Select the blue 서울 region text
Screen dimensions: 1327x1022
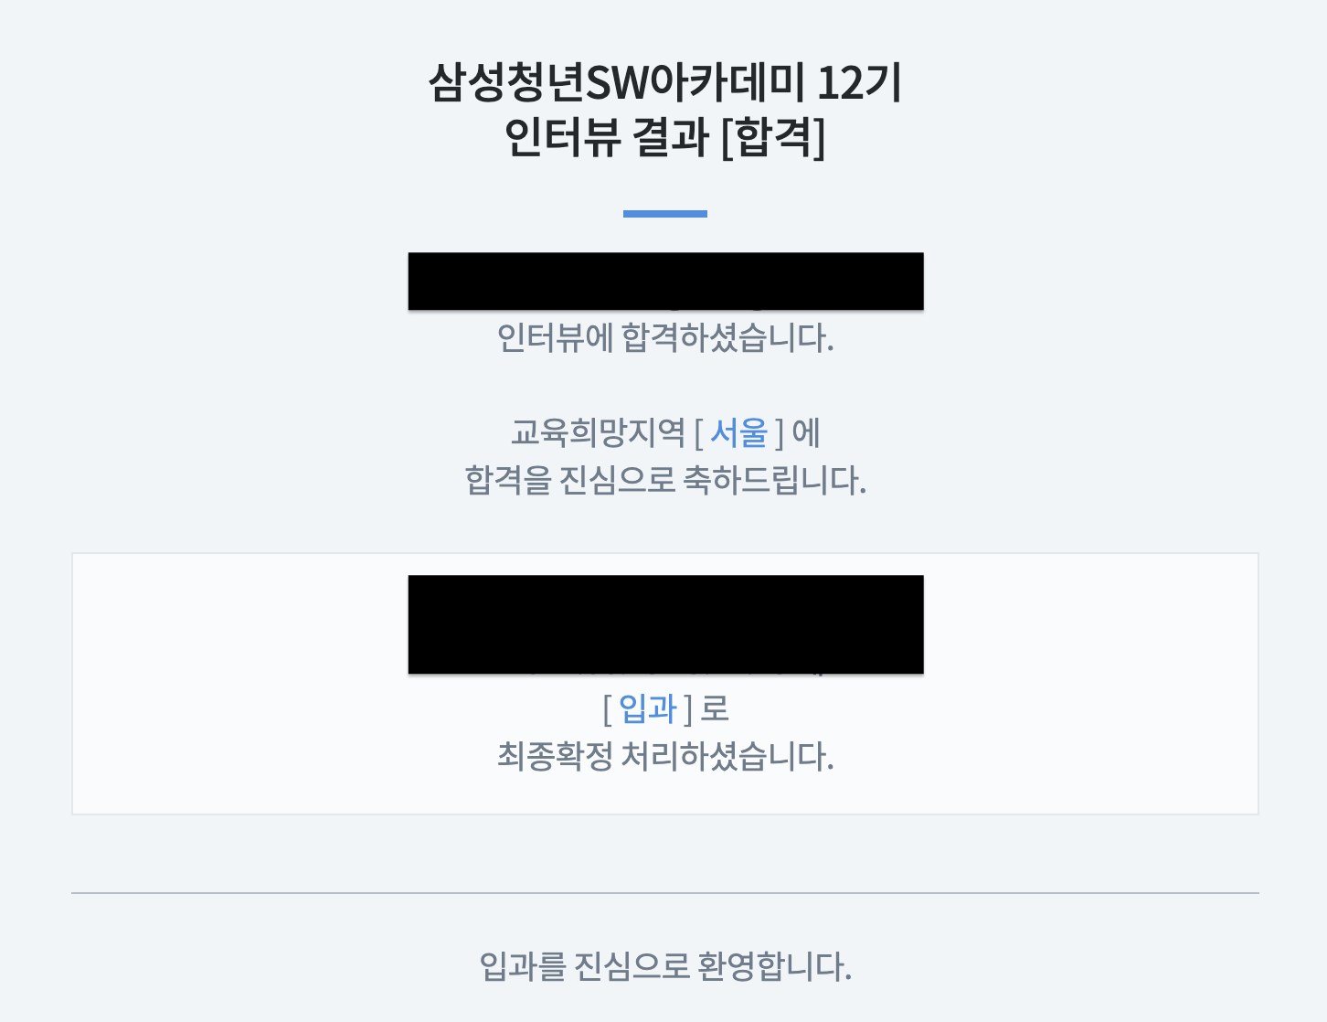pyautogui.click(x=738, y=432)
